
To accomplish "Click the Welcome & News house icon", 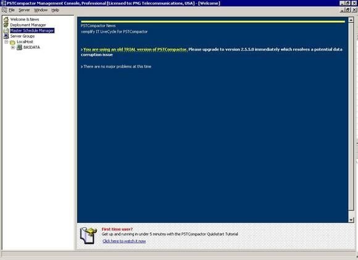I will [x=6, y=19].
